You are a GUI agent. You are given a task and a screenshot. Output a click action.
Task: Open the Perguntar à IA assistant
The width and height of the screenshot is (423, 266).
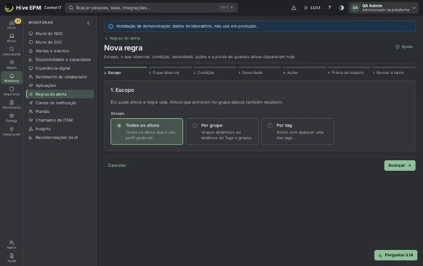click(396, 255)
